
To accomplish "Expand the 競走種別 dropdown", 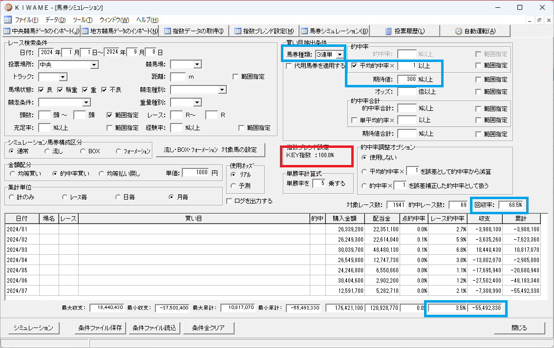I will (222, 90).
